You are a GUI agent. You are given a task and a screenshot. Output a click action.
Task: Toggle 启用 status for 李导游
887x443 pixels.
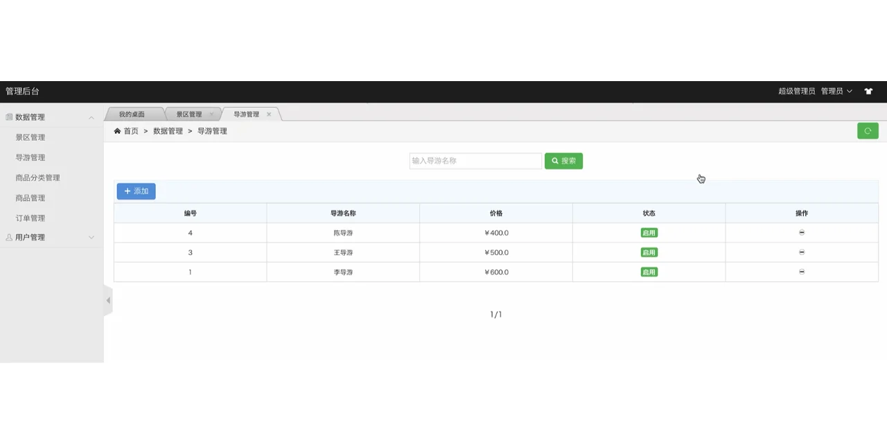(x=649, y=272)
